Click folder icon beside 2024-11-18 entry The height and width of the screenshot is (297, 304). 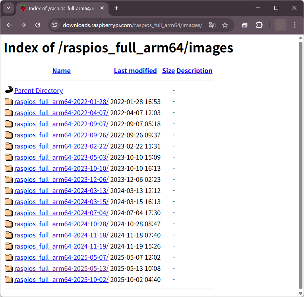pos(9,235)
